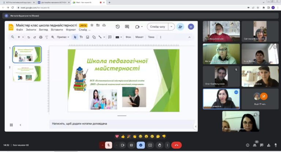The image size is (281, 152).
Task: Add a new slide with plus icon
Action: [x=19, y=37]
